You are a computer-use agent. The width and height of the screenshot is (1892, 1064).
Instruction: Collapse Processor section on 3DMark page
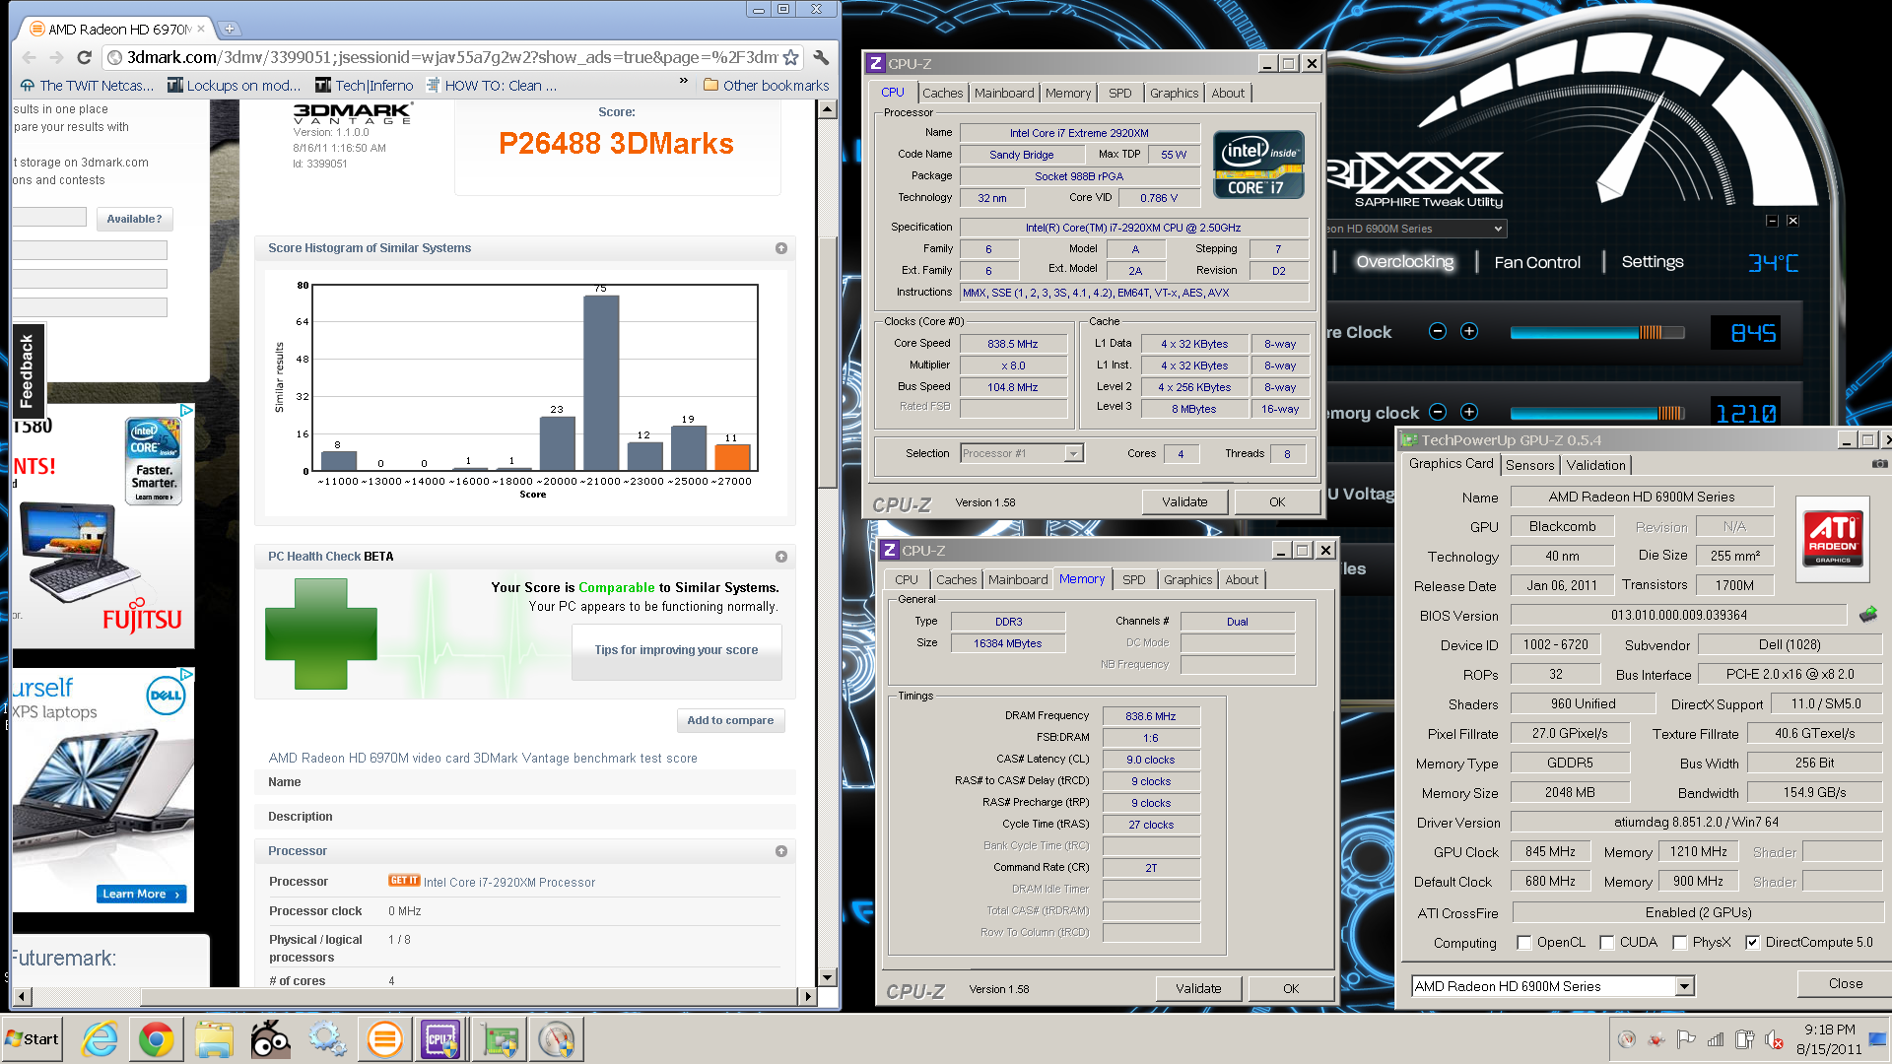781,851
